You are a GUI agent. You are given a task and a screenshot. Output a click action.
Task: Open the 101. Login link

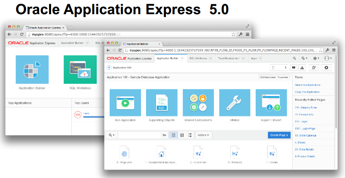(301, 122)
